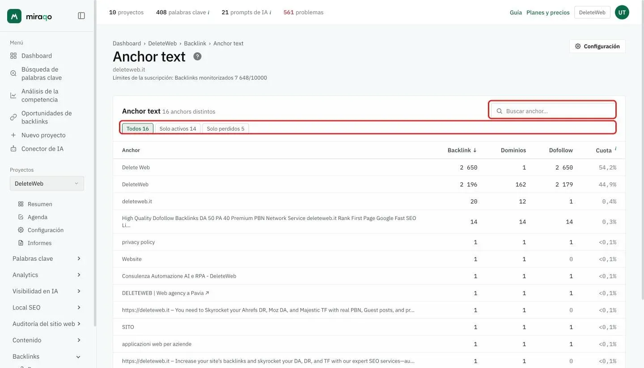
Task: Open the DeleteWeb project dropdown
Action: pyautogui.click(x=47, y=183)
